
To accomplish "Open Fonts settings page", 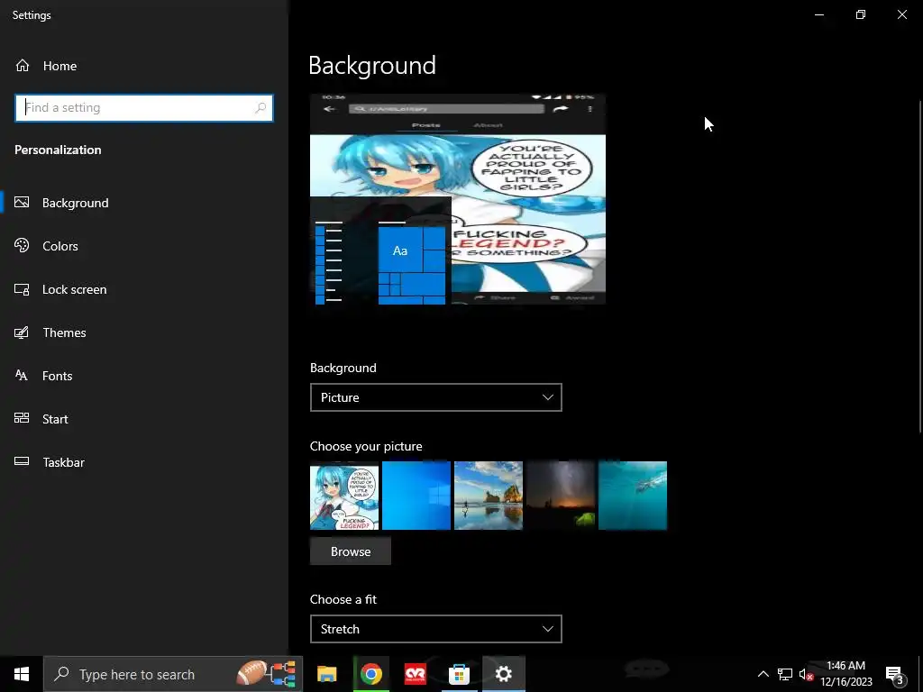I will (x=57, y=376).
